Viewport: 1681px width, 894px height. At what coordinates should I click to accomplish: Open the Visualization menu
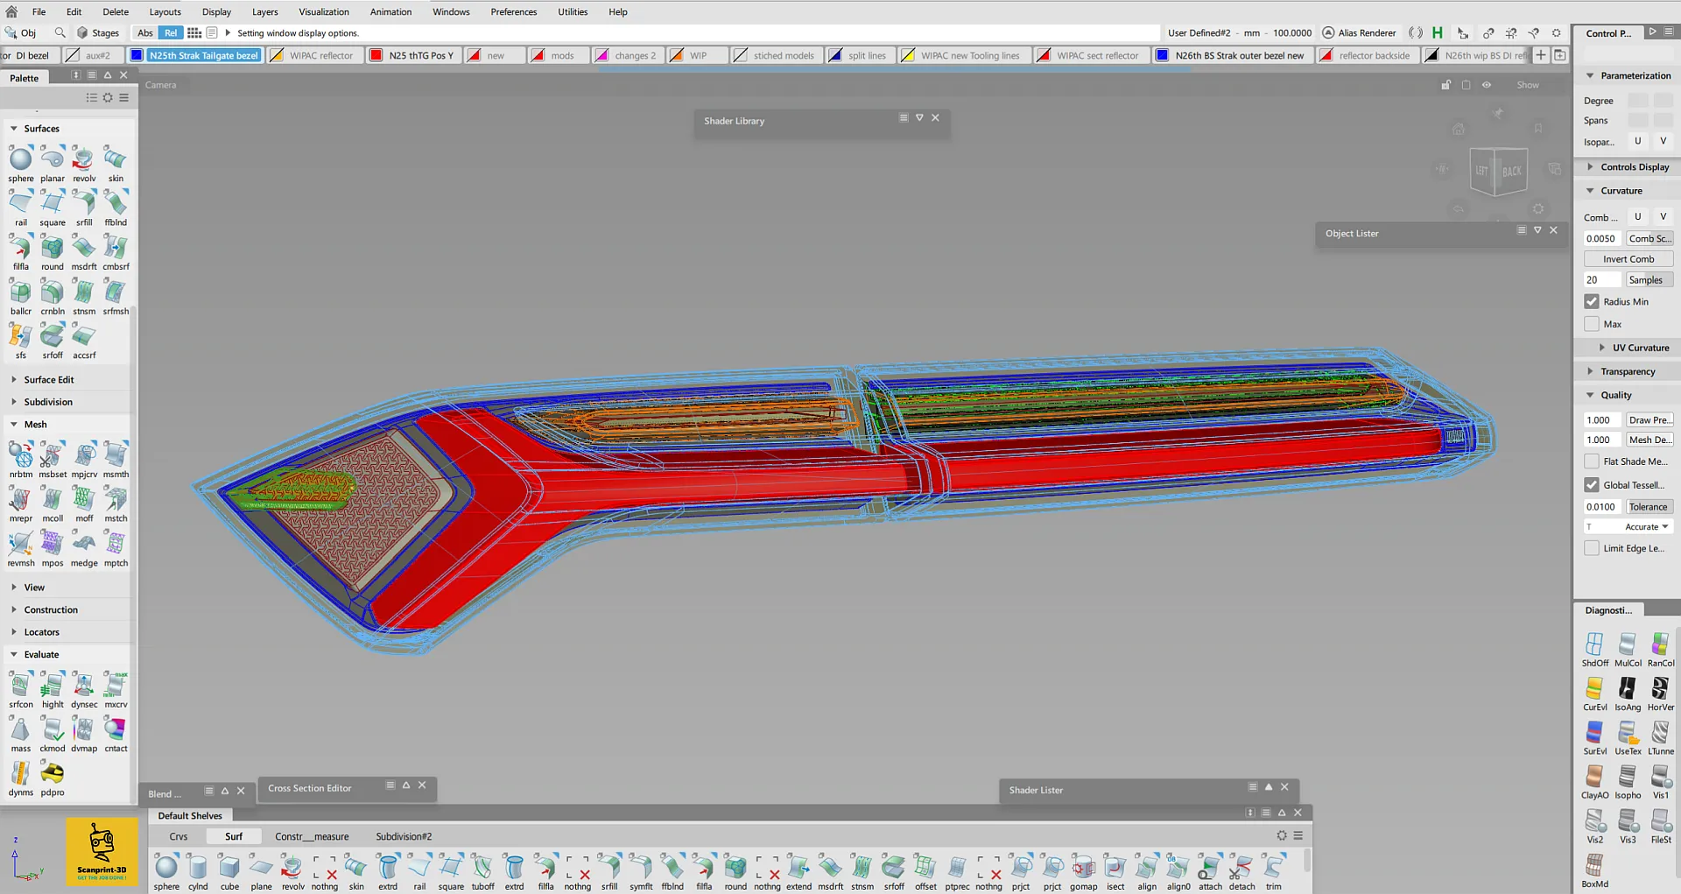tap(323, 11)
